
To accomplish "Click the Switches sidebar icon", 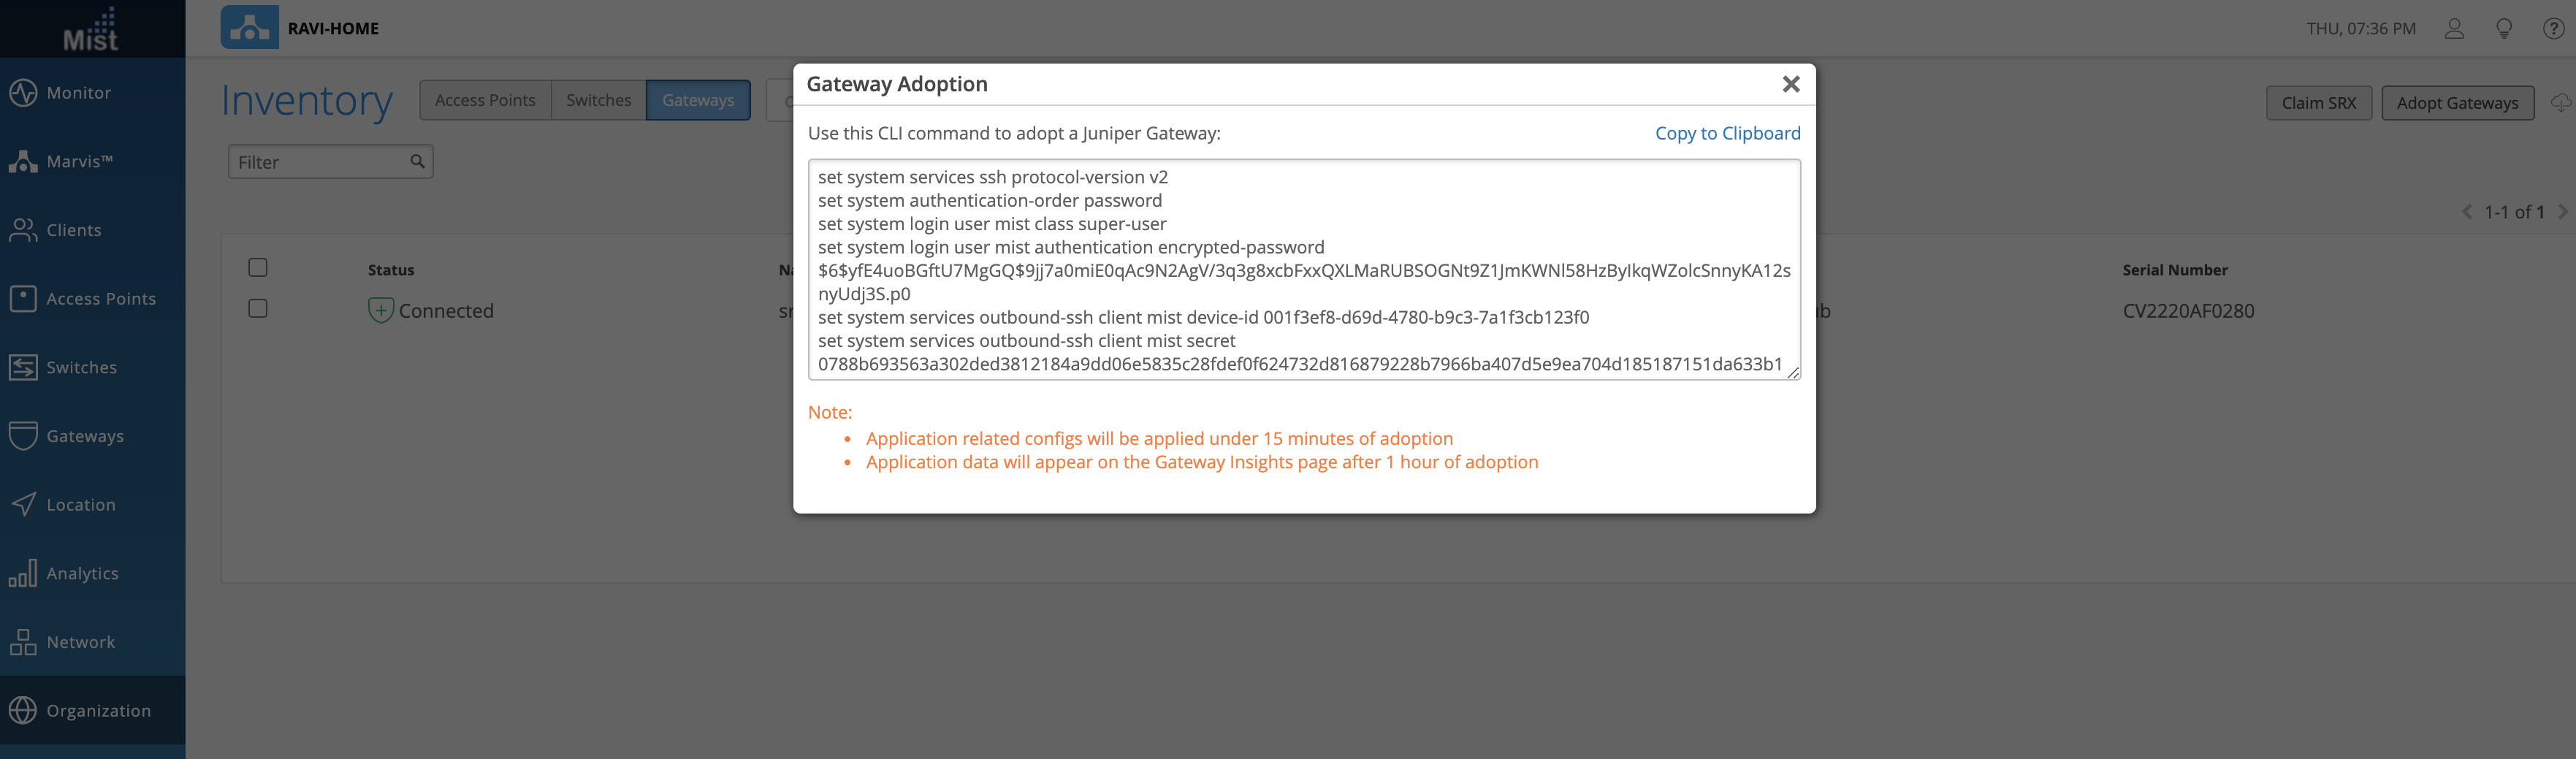I will pyautogui.click(x=23, y=368).
